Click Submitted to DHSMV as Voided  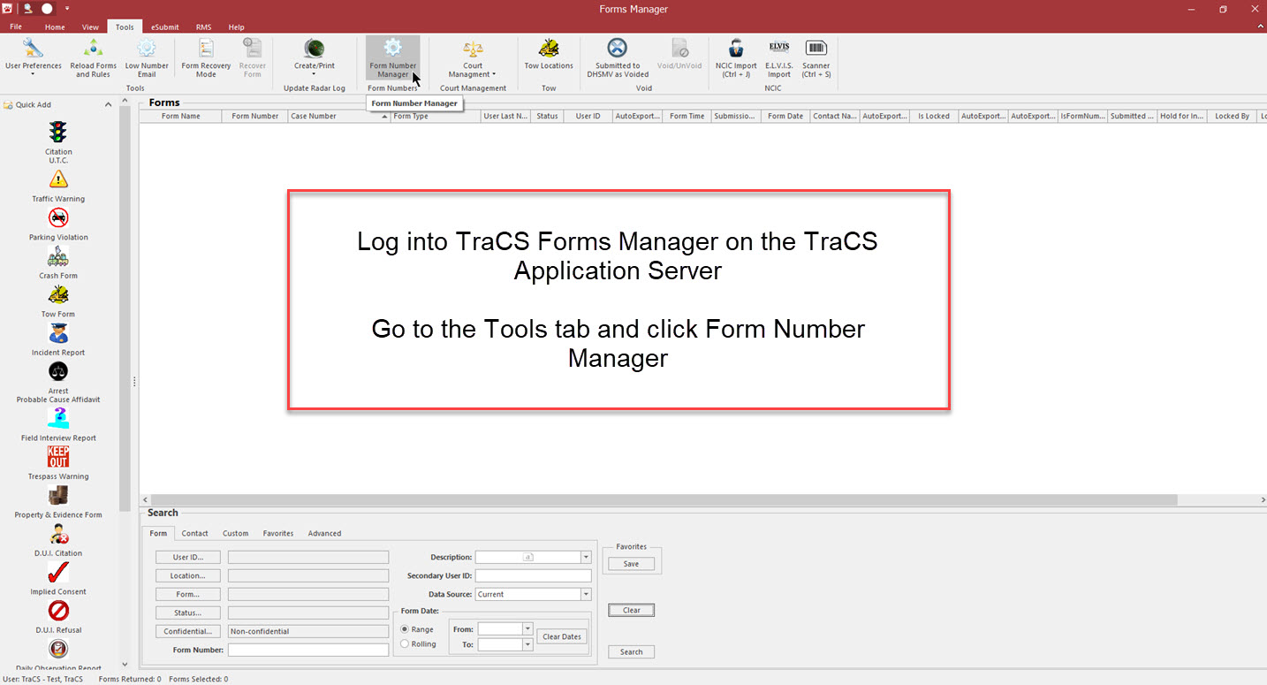pos(618,58)
